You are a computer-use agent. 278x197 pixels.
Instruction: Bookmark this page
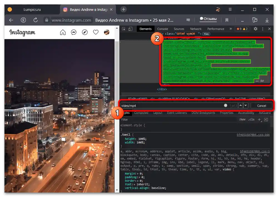point(227,20)
